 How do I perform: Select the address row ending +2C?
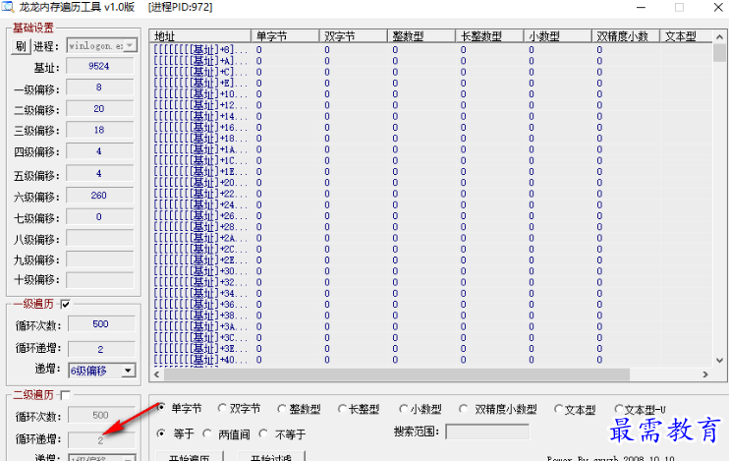[200, 249]
